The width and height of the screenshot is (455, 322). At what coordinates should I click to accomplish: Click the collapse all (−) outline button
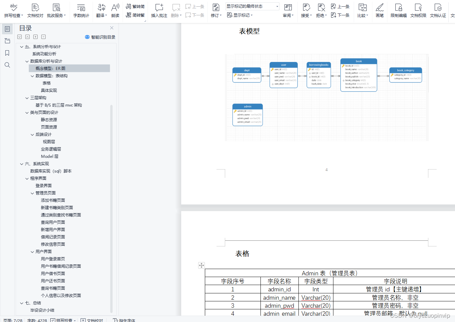point(44,37)
